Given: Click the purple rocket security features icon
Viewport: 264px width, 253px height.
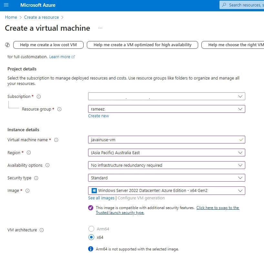Looking at the screenshot, I should tap(91, 208).
